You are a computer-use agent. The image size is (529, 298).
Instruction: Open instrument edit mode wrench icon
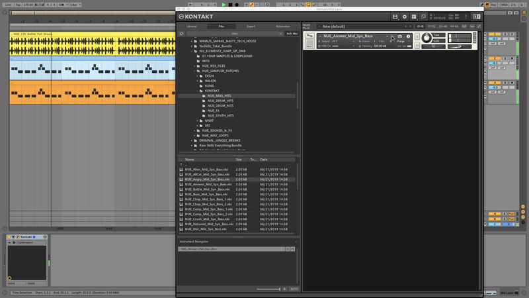pos(309,36)
